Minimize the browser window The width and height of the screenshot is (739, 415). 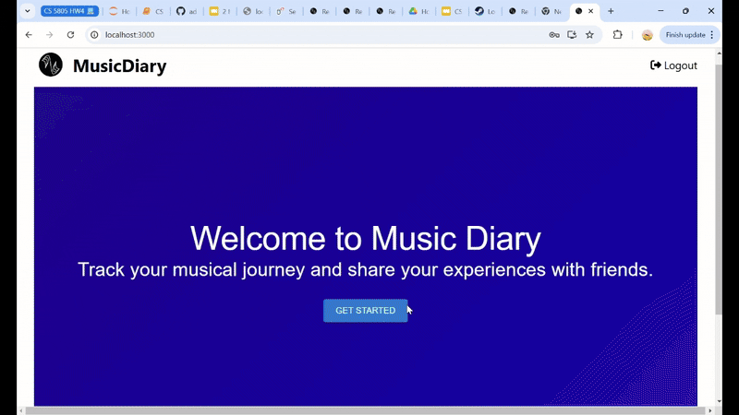(660, 11)
